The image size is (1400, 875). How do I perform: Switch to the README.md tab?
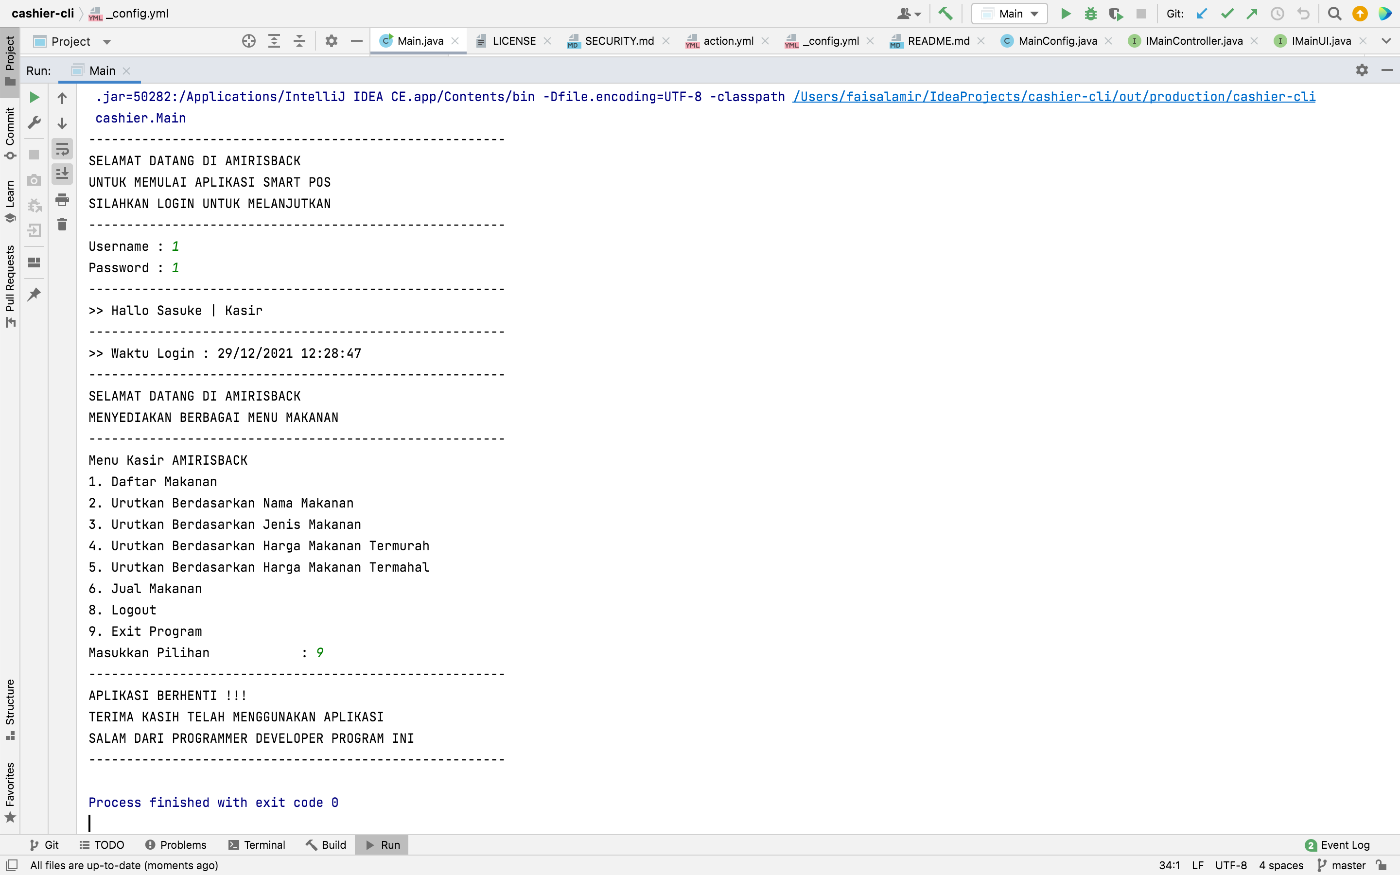click(938, 40)
